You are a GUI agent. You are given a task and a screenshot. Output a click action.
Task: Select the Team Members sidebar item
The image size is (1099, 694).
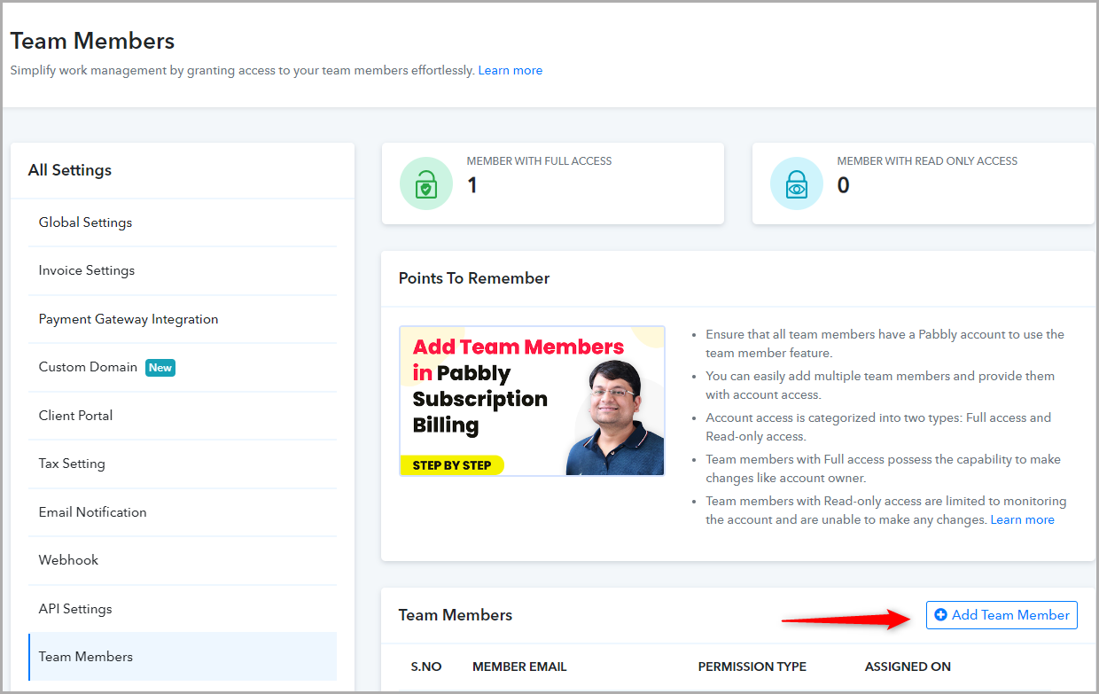(183, 657)
